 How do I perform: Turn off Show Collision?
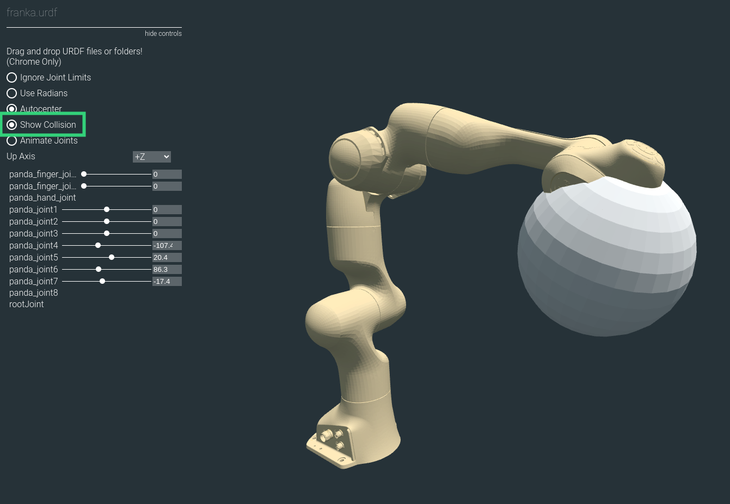[x=13, y=125]
